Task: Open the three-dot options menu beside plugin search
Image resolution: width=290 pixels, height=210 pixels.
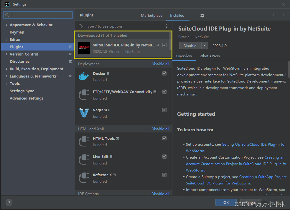Action: [x=166, y=26]
